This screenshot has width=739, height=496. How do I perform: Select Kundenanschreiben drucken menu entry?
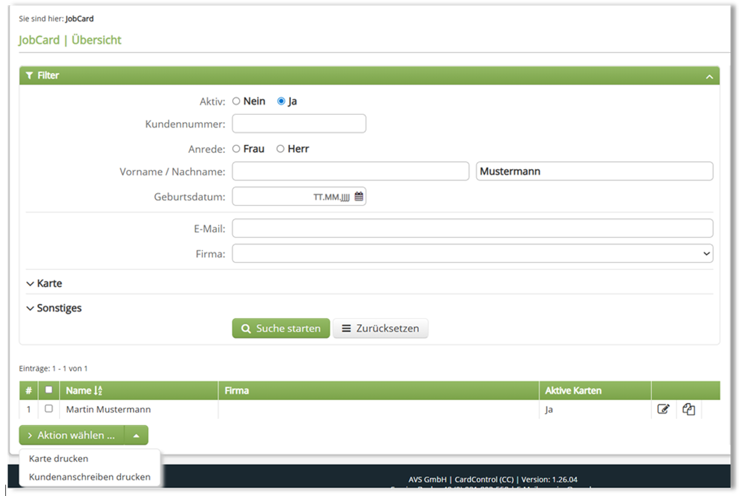(89, 477)
